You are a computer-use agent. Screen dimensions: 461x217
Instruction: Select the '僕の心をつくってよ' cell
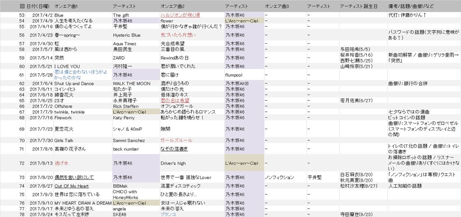(x=73, y=26)
